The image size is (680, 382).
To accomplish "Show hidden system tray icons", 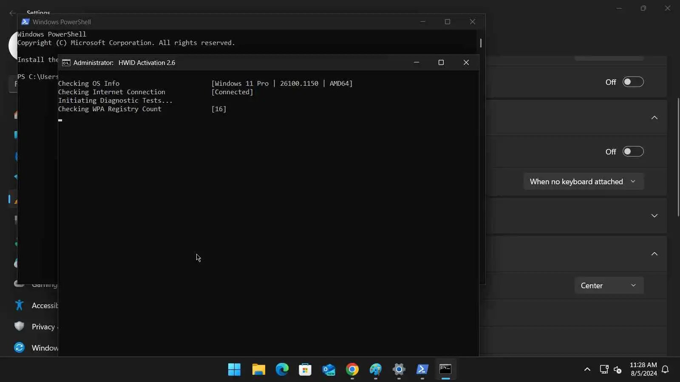I will click(x=587, y=369).
